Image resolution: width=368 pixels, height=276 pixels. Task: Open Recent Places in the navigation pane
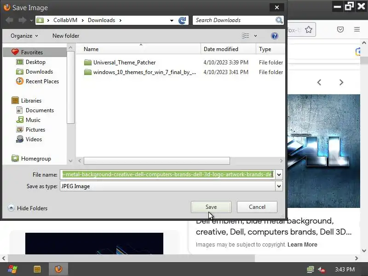[x=42, y=81]
